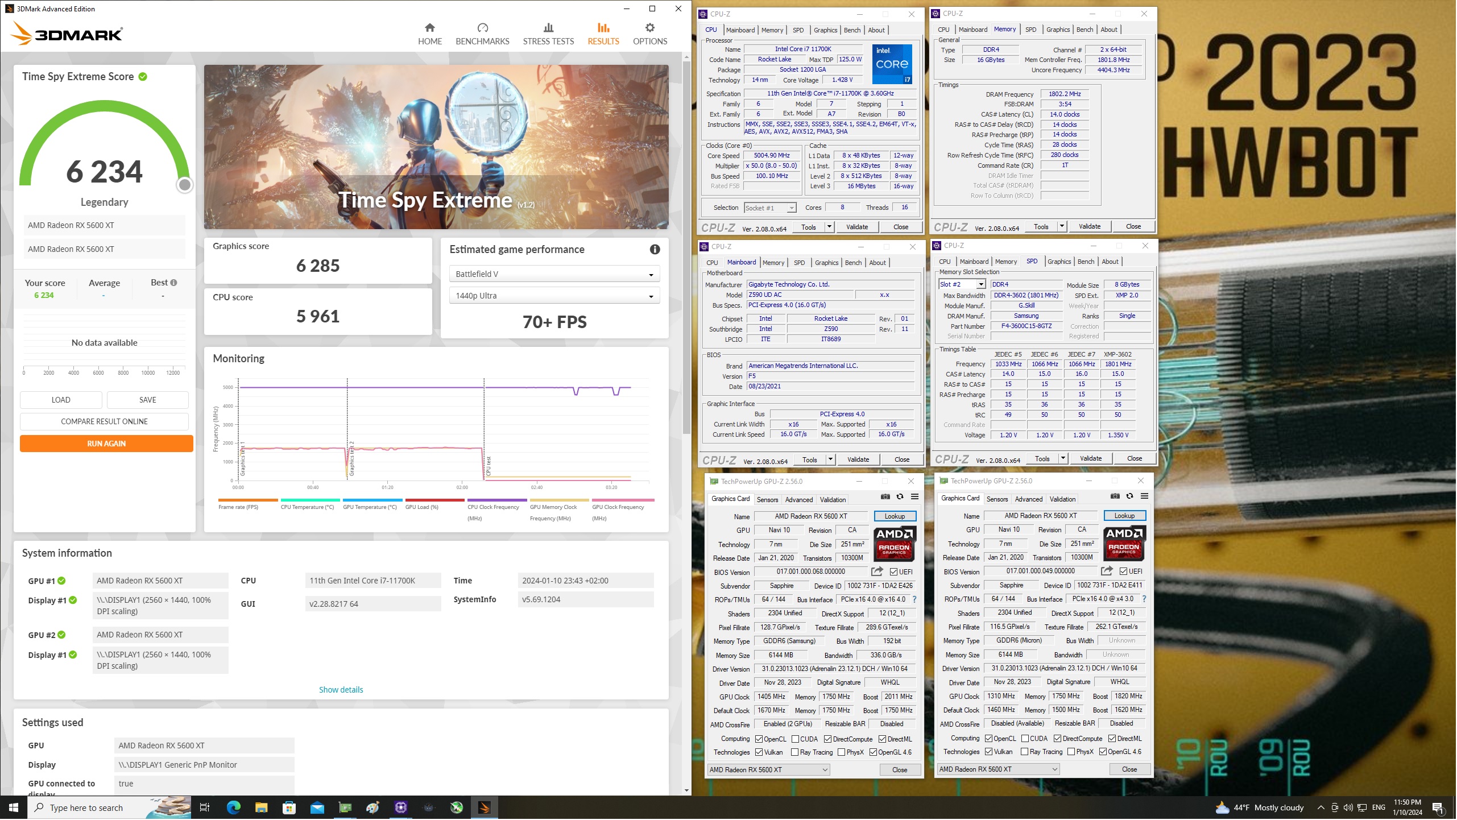The image size is (1457, 820).
Task: Open Socket #1 selection dropdown in CPU-Z
Action: (x=771, y=208)
